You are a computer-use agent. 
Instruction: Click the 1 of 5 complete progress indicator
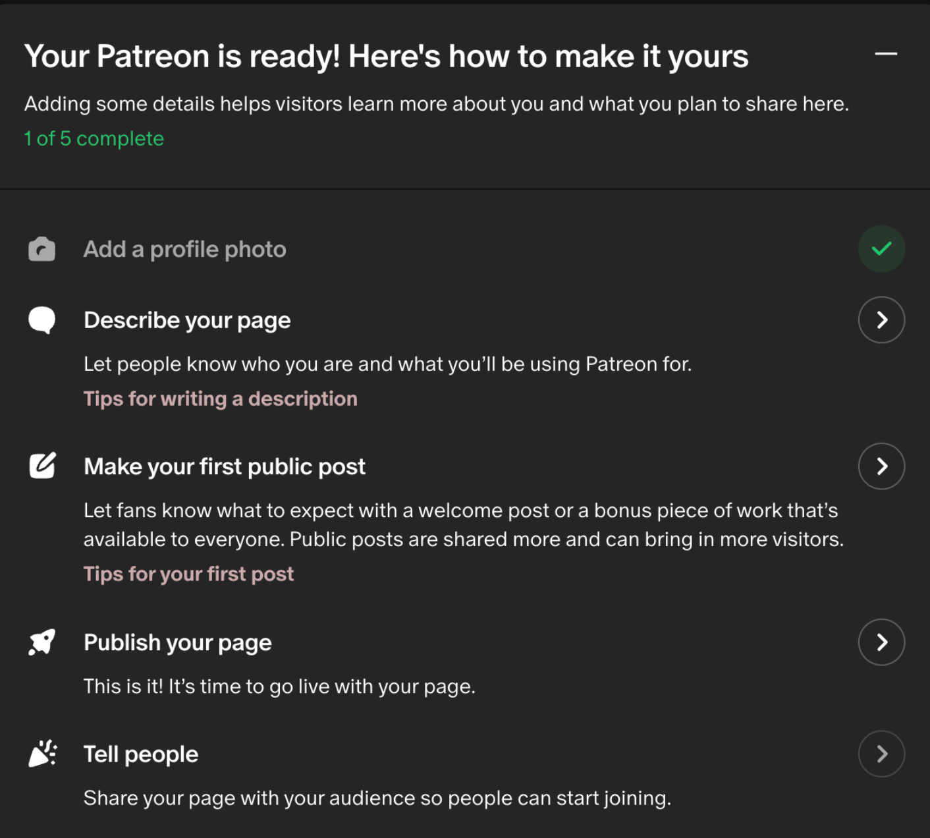(x=94, y=138)
